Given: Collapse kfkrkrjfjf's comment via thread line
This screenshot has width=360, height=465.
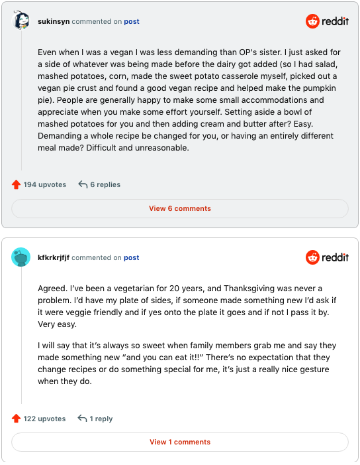Looking at the screenshot, I should 21,335.
